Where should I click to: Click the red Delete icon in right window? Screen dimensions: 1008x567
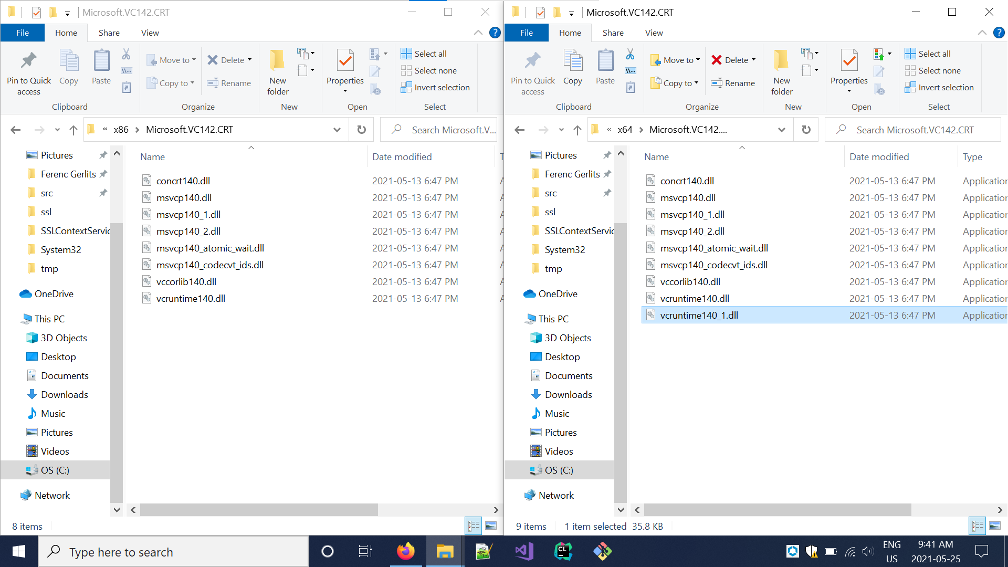(717, 60)
